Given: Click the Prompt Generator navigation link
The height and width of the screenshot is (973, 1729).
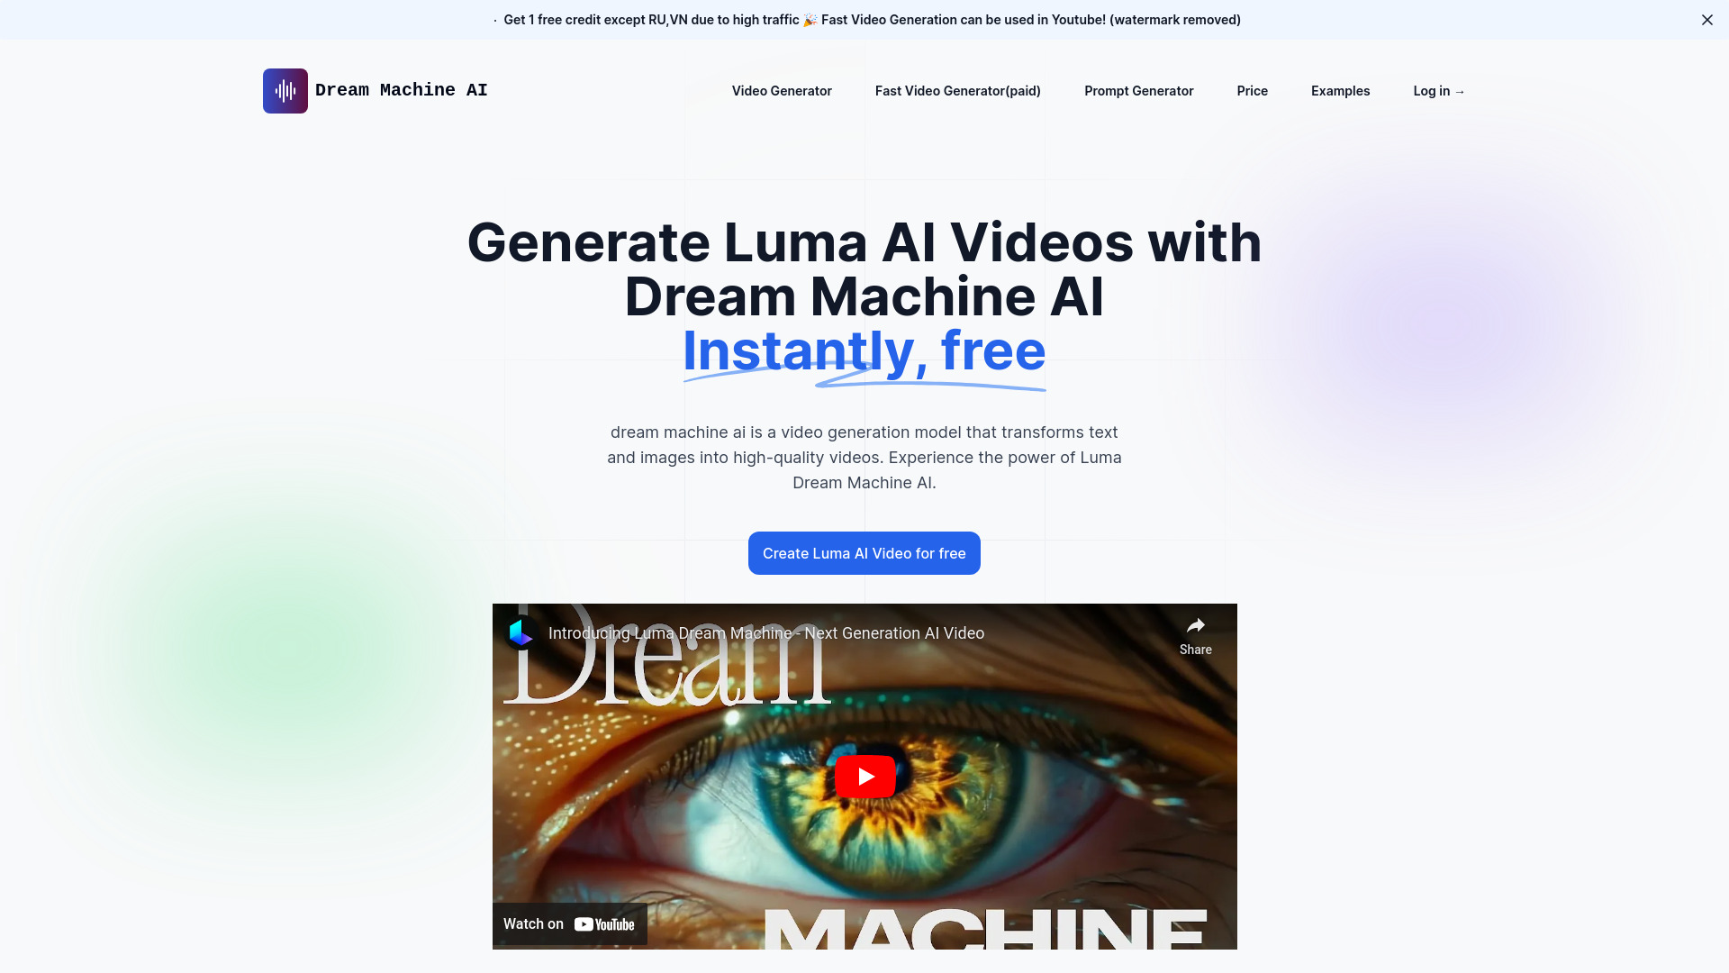Looking at the screenshot, I should 1139,90.
